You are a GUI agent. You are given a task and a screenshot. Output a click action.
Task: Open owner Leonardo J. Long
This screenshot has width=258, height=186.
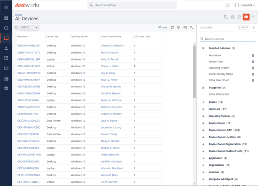coord(111,127)
